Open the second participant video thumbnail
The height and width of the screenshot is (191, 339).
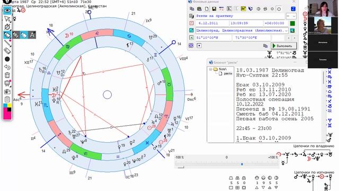coord(323,25)
